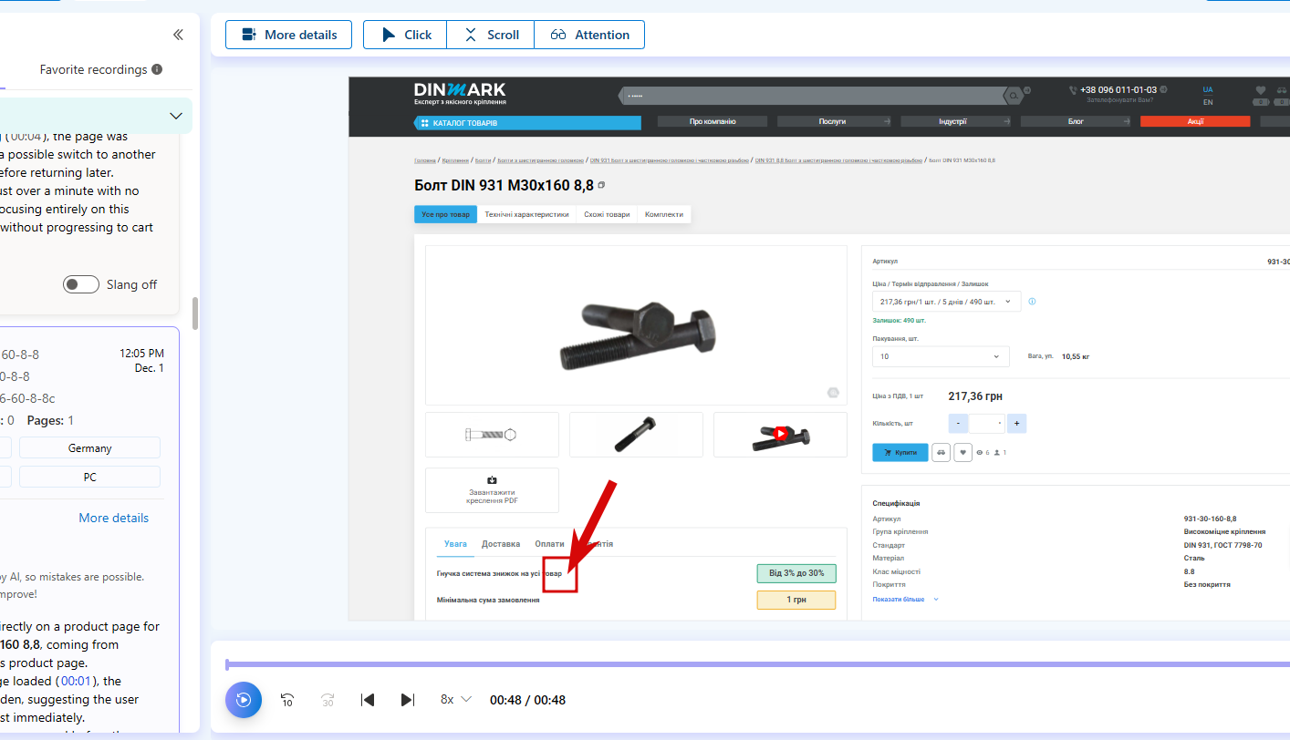Click the blue info icon near price dropdown
The height and width of the screenshot is (740, 1290).
(x=1032, y=301)
